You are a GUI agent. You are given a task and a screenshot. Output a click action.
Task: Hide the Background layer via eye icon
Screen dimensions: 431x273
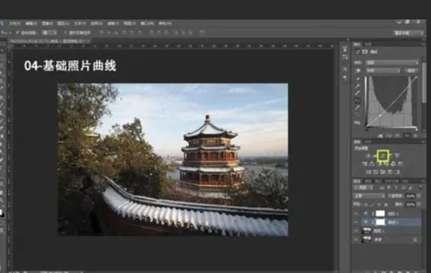356,239
